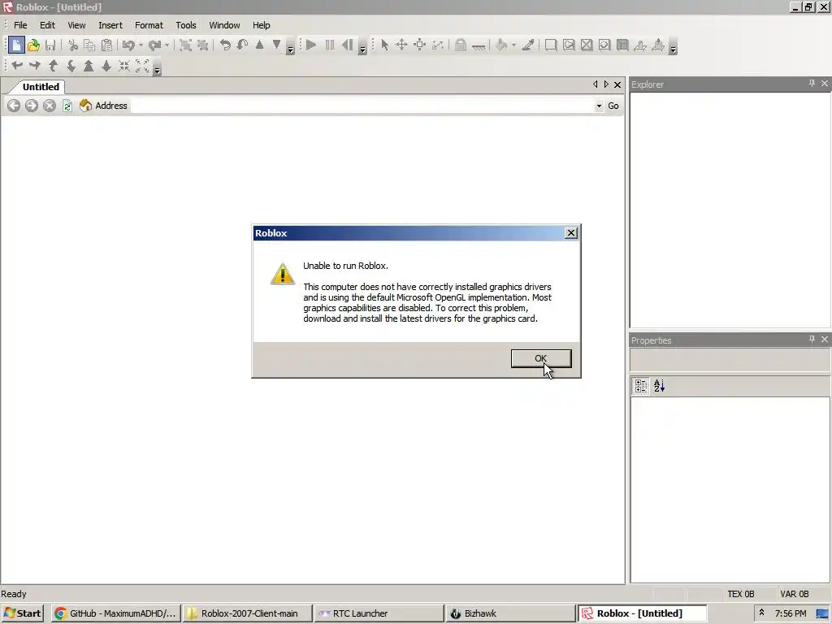This screenshot has width=832, height=624.
Task: Open the Help menu
Action: coord(261,25)
